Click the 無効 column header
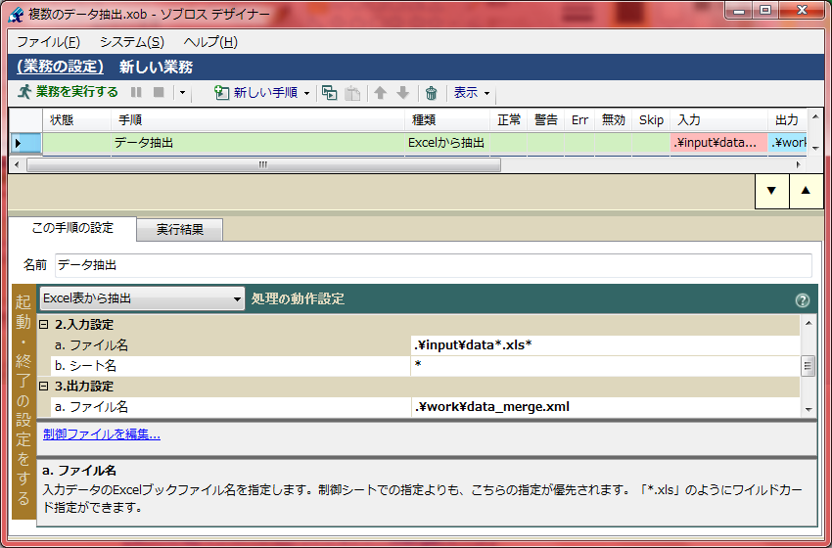This screenshot has height=548, width=832. (614, 120)
